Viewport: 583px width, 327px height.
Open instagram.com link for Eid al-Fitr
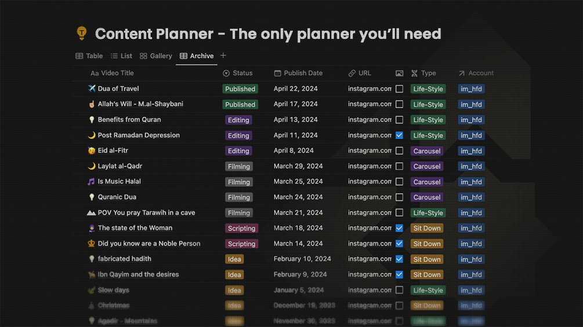pyautogui.click(x=370, y=150)
